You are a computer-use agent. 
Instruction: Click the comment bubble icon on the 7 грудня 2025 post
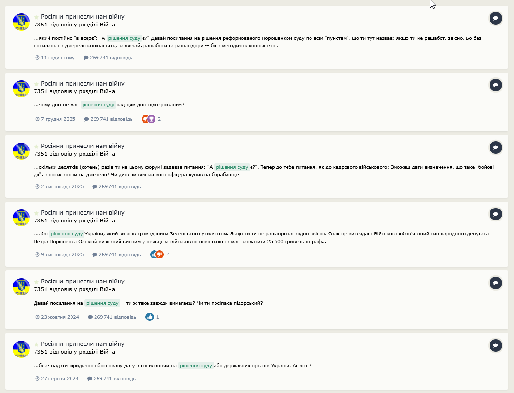coord(495,86)
